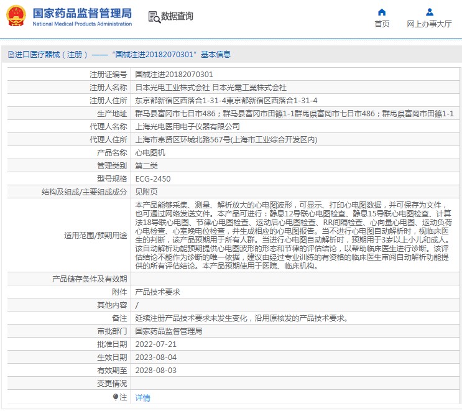Click agent name 上海光电医用电子仪器有限公司

[187, 127]
